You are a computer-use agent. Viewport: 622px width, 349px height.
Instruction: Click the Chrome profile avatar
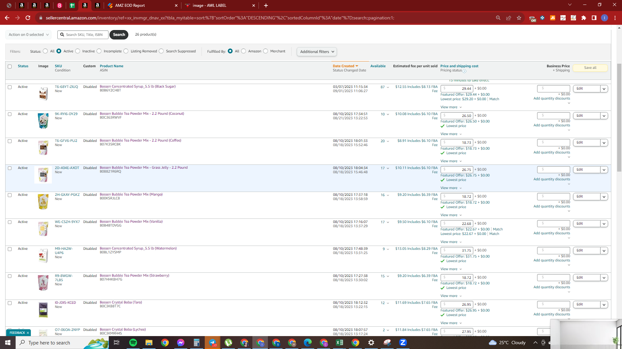605,18
